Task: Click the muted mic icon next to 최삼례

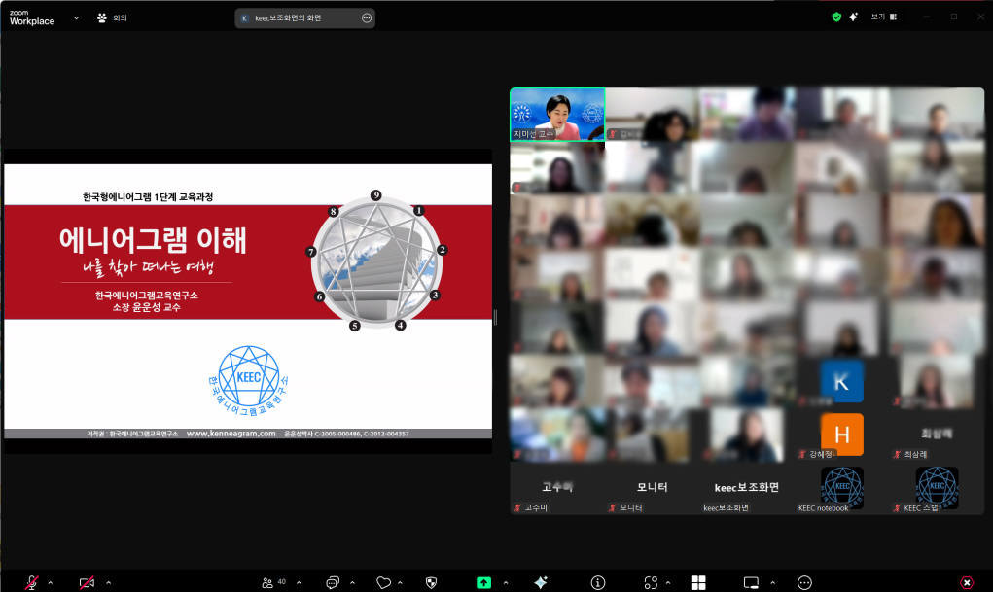Action: (x=897, y=454)
